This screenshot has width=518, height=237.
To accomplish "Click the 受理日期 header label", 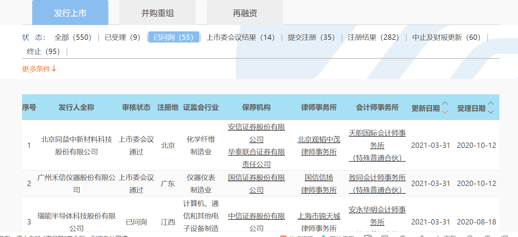I will pos(471,108).
